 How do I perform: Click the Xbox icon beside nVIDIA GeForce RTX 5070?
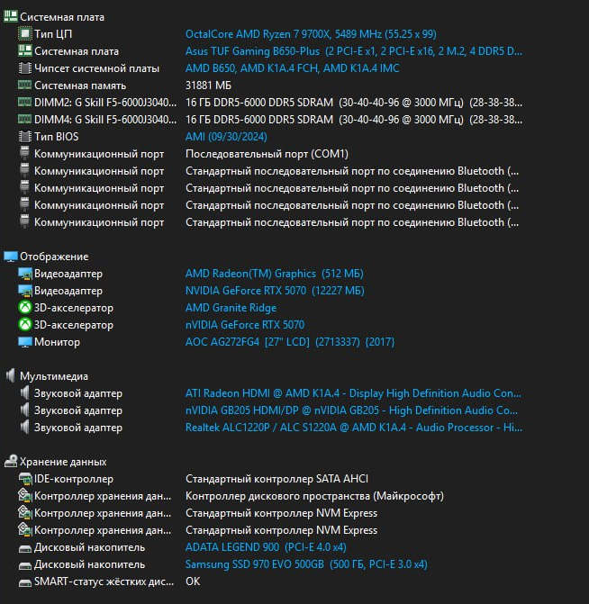pyautogui.click(x=24, y=324)
